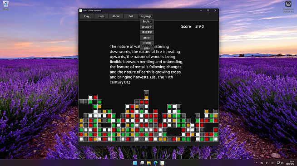Choose 傳統漢字 in the Language list
297x166 pixels.
point(147,32)
